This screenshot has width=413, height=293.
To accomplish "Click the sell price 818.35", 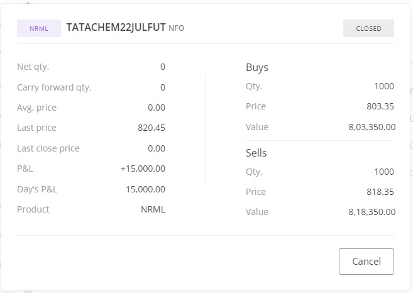I will tap(380, 192).
